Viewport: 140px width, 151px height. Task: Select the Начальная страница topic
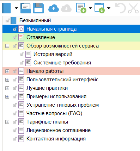tap(51, 29)
